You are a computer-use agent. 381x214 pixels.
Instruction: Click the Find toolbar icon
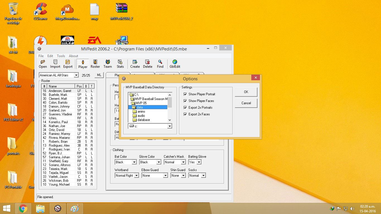160,64
